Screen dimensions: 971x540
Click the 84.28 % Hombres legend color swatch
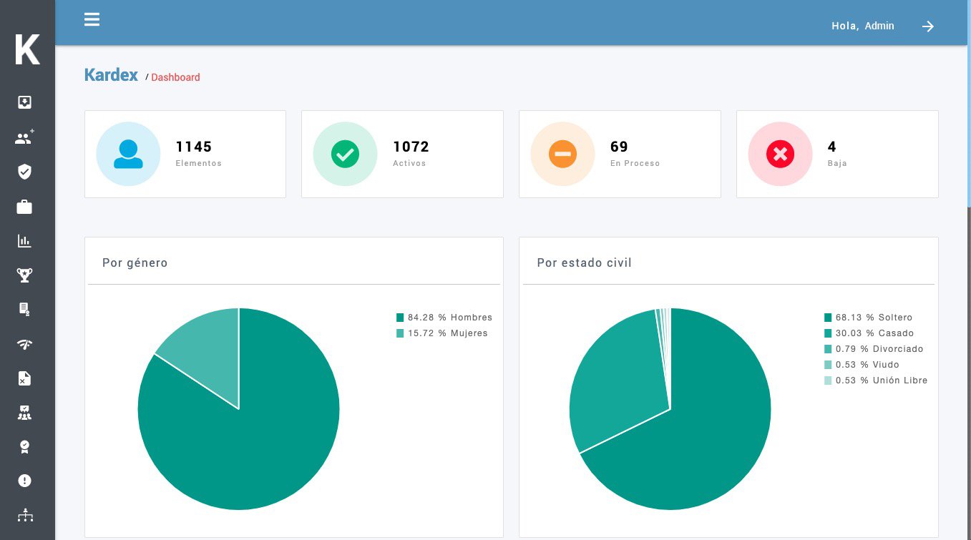pos(400,318)
